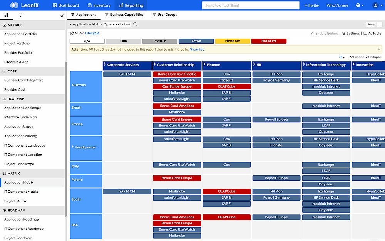Close the attention warning banner
The width and height of the screenshot is (385, 241).
pos(379,49)
